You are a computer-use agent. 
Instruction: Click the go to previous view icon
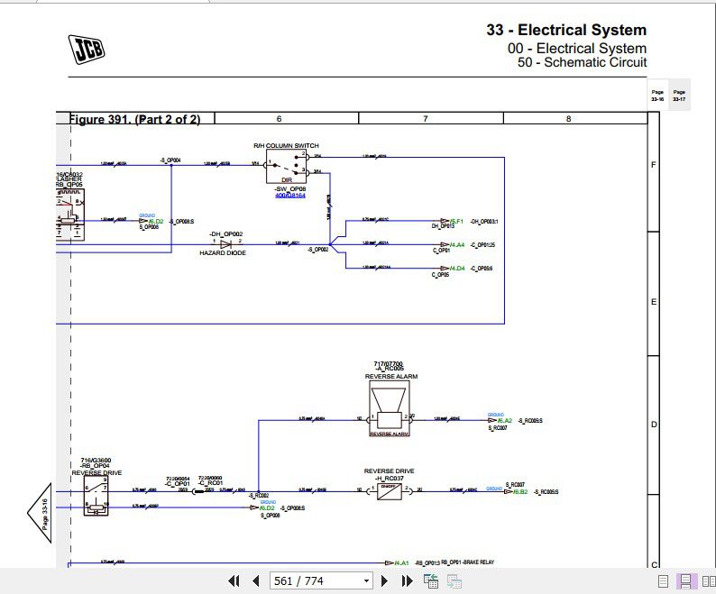[431, 581]
